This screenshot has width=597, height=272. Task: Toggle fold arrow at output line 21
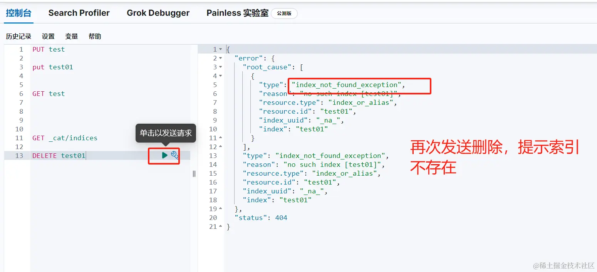click(221, 227)
